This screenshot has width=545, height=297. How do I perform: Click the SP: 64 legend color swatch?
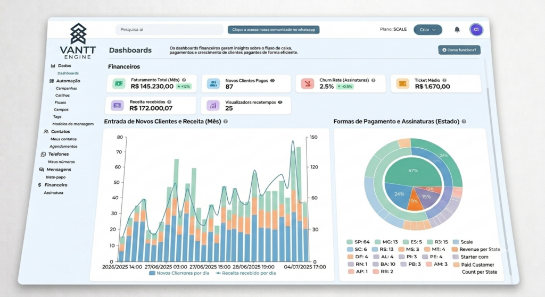point(349,242)
